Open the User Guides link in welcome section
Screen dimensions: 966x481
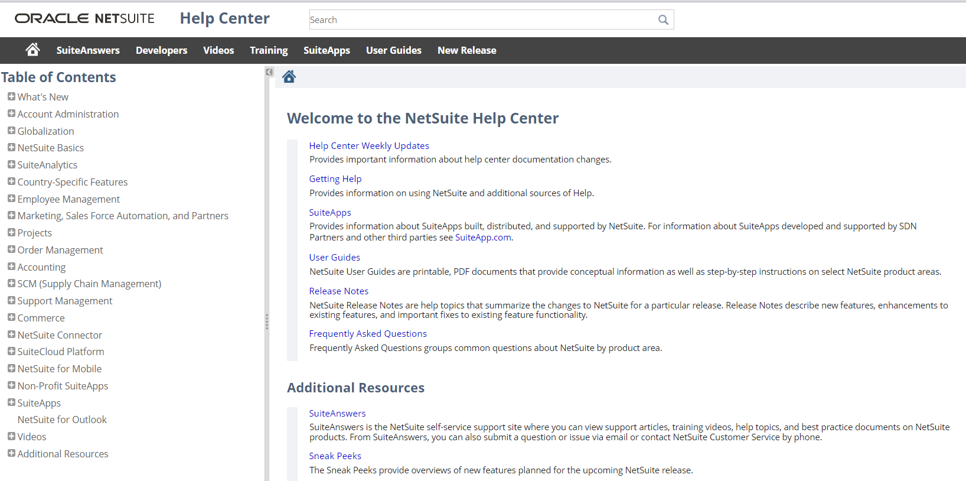coord(334,257)
